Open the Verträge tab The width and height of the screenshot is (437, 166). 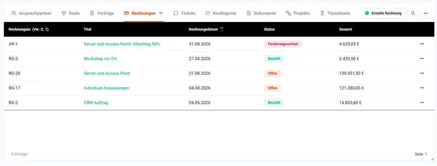coord(102,13)
